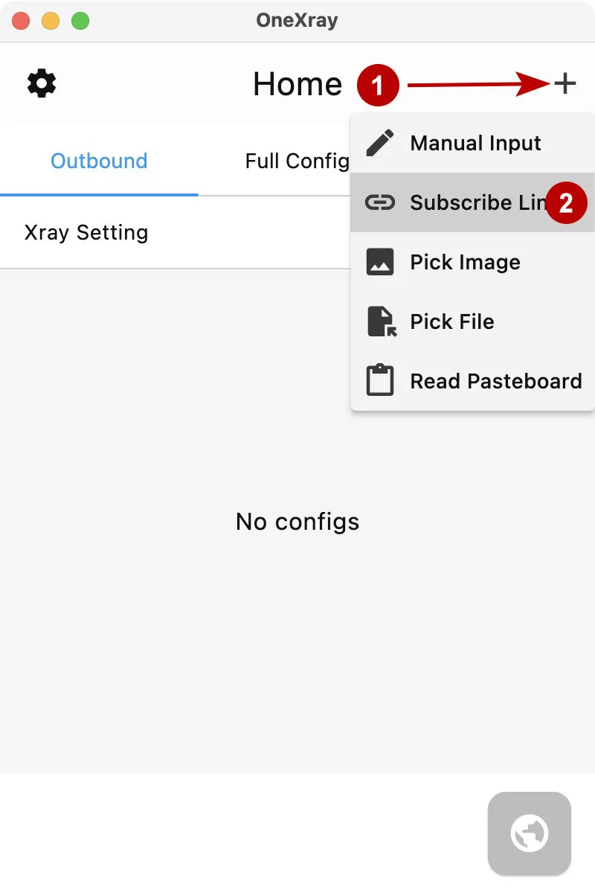Click the file icon beside Pick File

382,321
